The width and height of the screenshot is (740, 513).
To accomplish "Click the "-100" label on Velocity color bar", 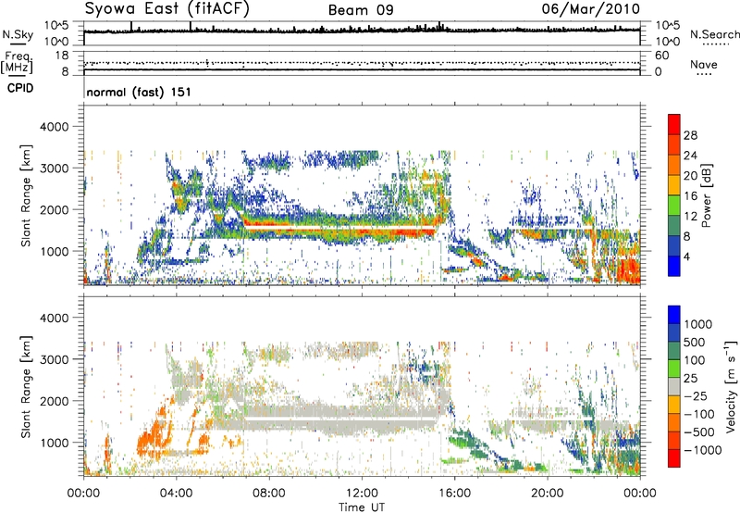I will click(x=699, y=414).
